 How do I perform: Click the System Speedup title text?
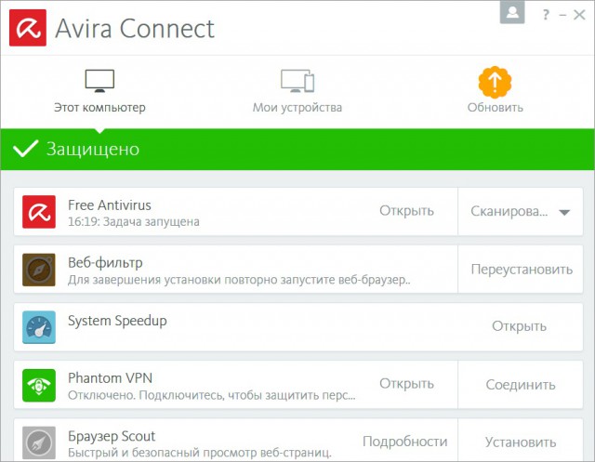pos(117,321)
